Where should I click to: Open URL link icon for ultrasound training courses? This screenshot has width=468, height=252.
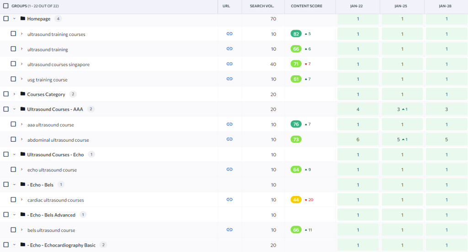click(x=229, y=34)
